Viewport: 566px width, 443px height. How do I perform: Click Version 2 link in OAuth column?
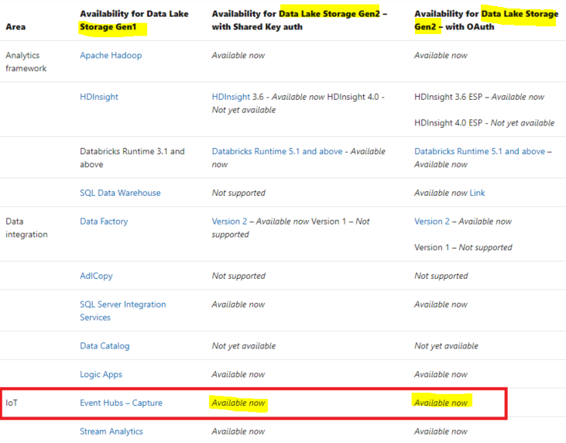tap(432, 221)
